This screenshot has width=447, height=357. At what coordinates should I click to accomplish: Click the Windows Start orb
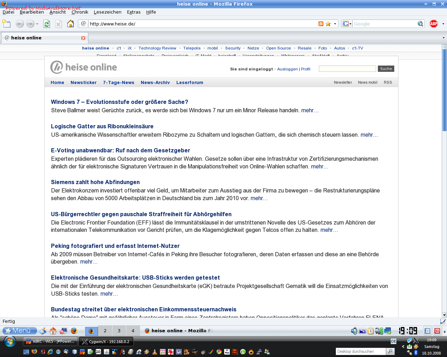10,342
